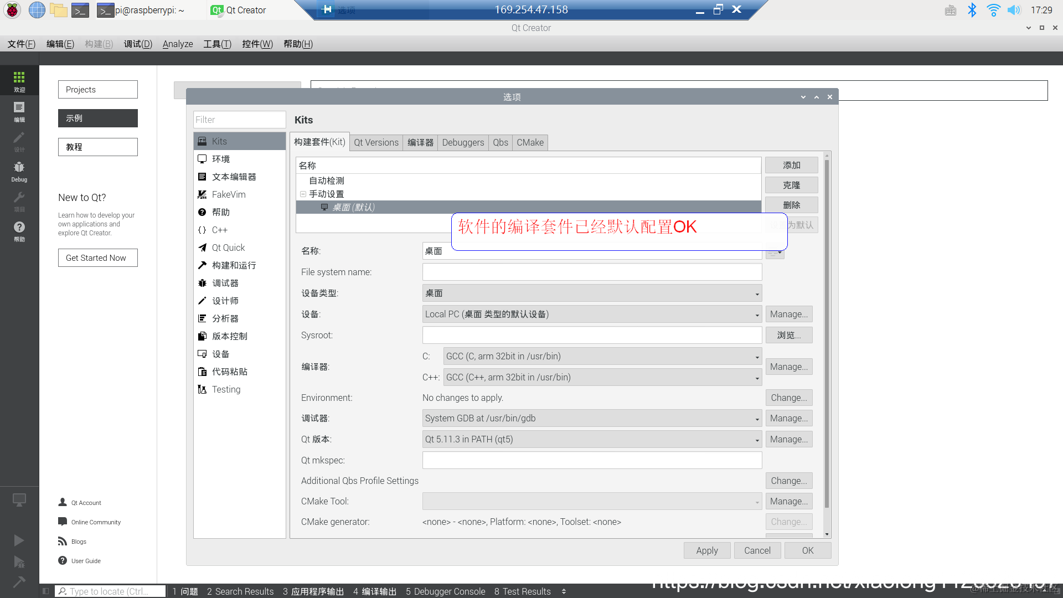Click the 克隆 clone kit button
The width and height of the screenshot is (1063, 598).
click(791, 185)
